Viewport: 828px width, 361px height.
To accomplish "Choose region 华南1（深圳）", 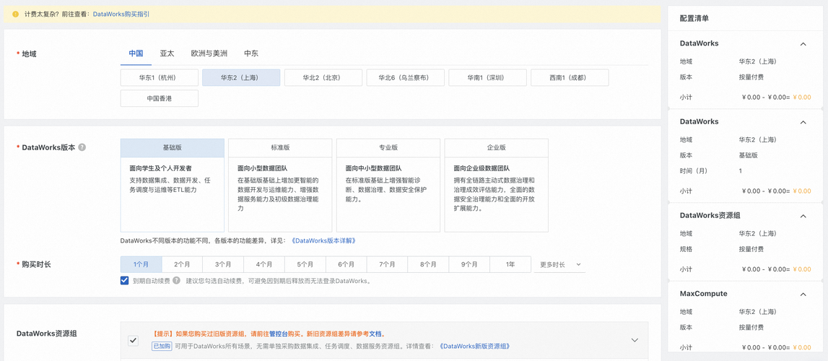I will click(x=488, y=77).
